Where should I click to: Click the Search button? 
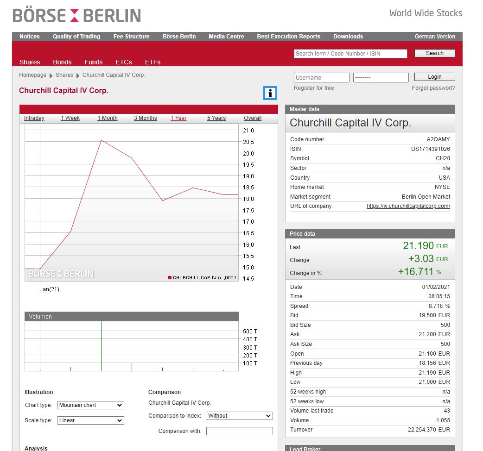tap(435, 53)
